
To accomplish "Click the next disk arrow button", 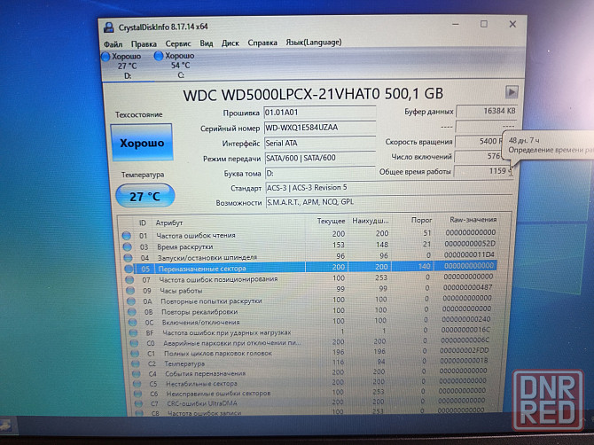I will [x=512, y=91].
